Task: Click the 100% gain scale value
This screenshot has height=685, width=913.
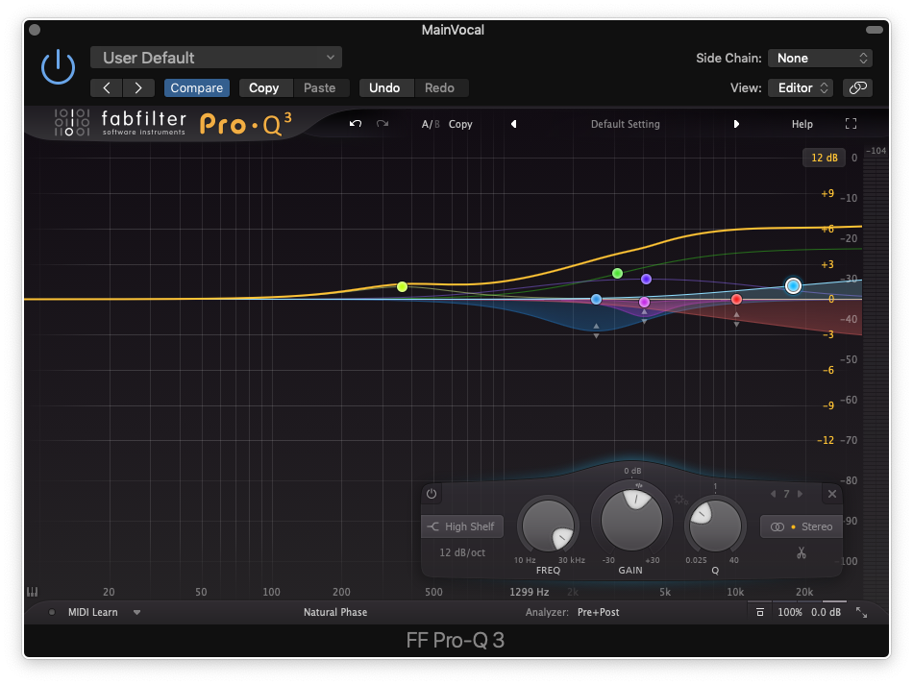Action: click(790, 612)
